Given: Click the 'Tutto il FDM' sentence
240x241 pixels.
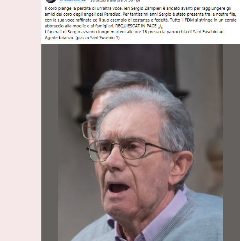Looking at the screenshot, I should (203, 20).
